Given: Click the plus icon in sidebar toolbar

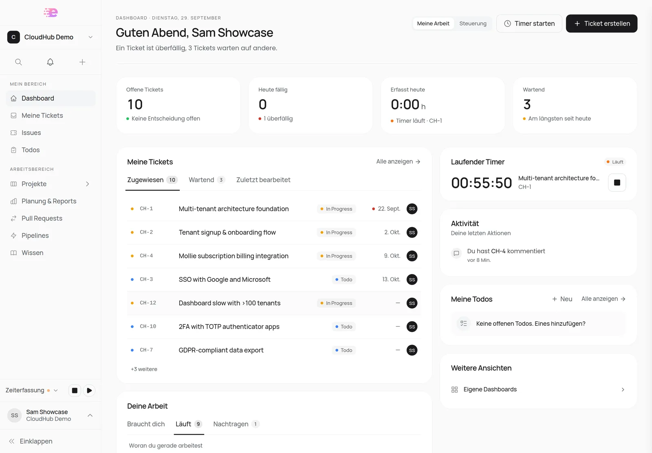Looking at the screenshot, I should click(x=82, y=62).
